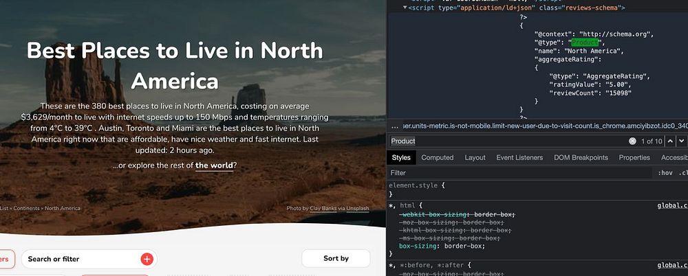
Task: Click the 'Best Places to Live in North America' heading
Action: [175, 66]
